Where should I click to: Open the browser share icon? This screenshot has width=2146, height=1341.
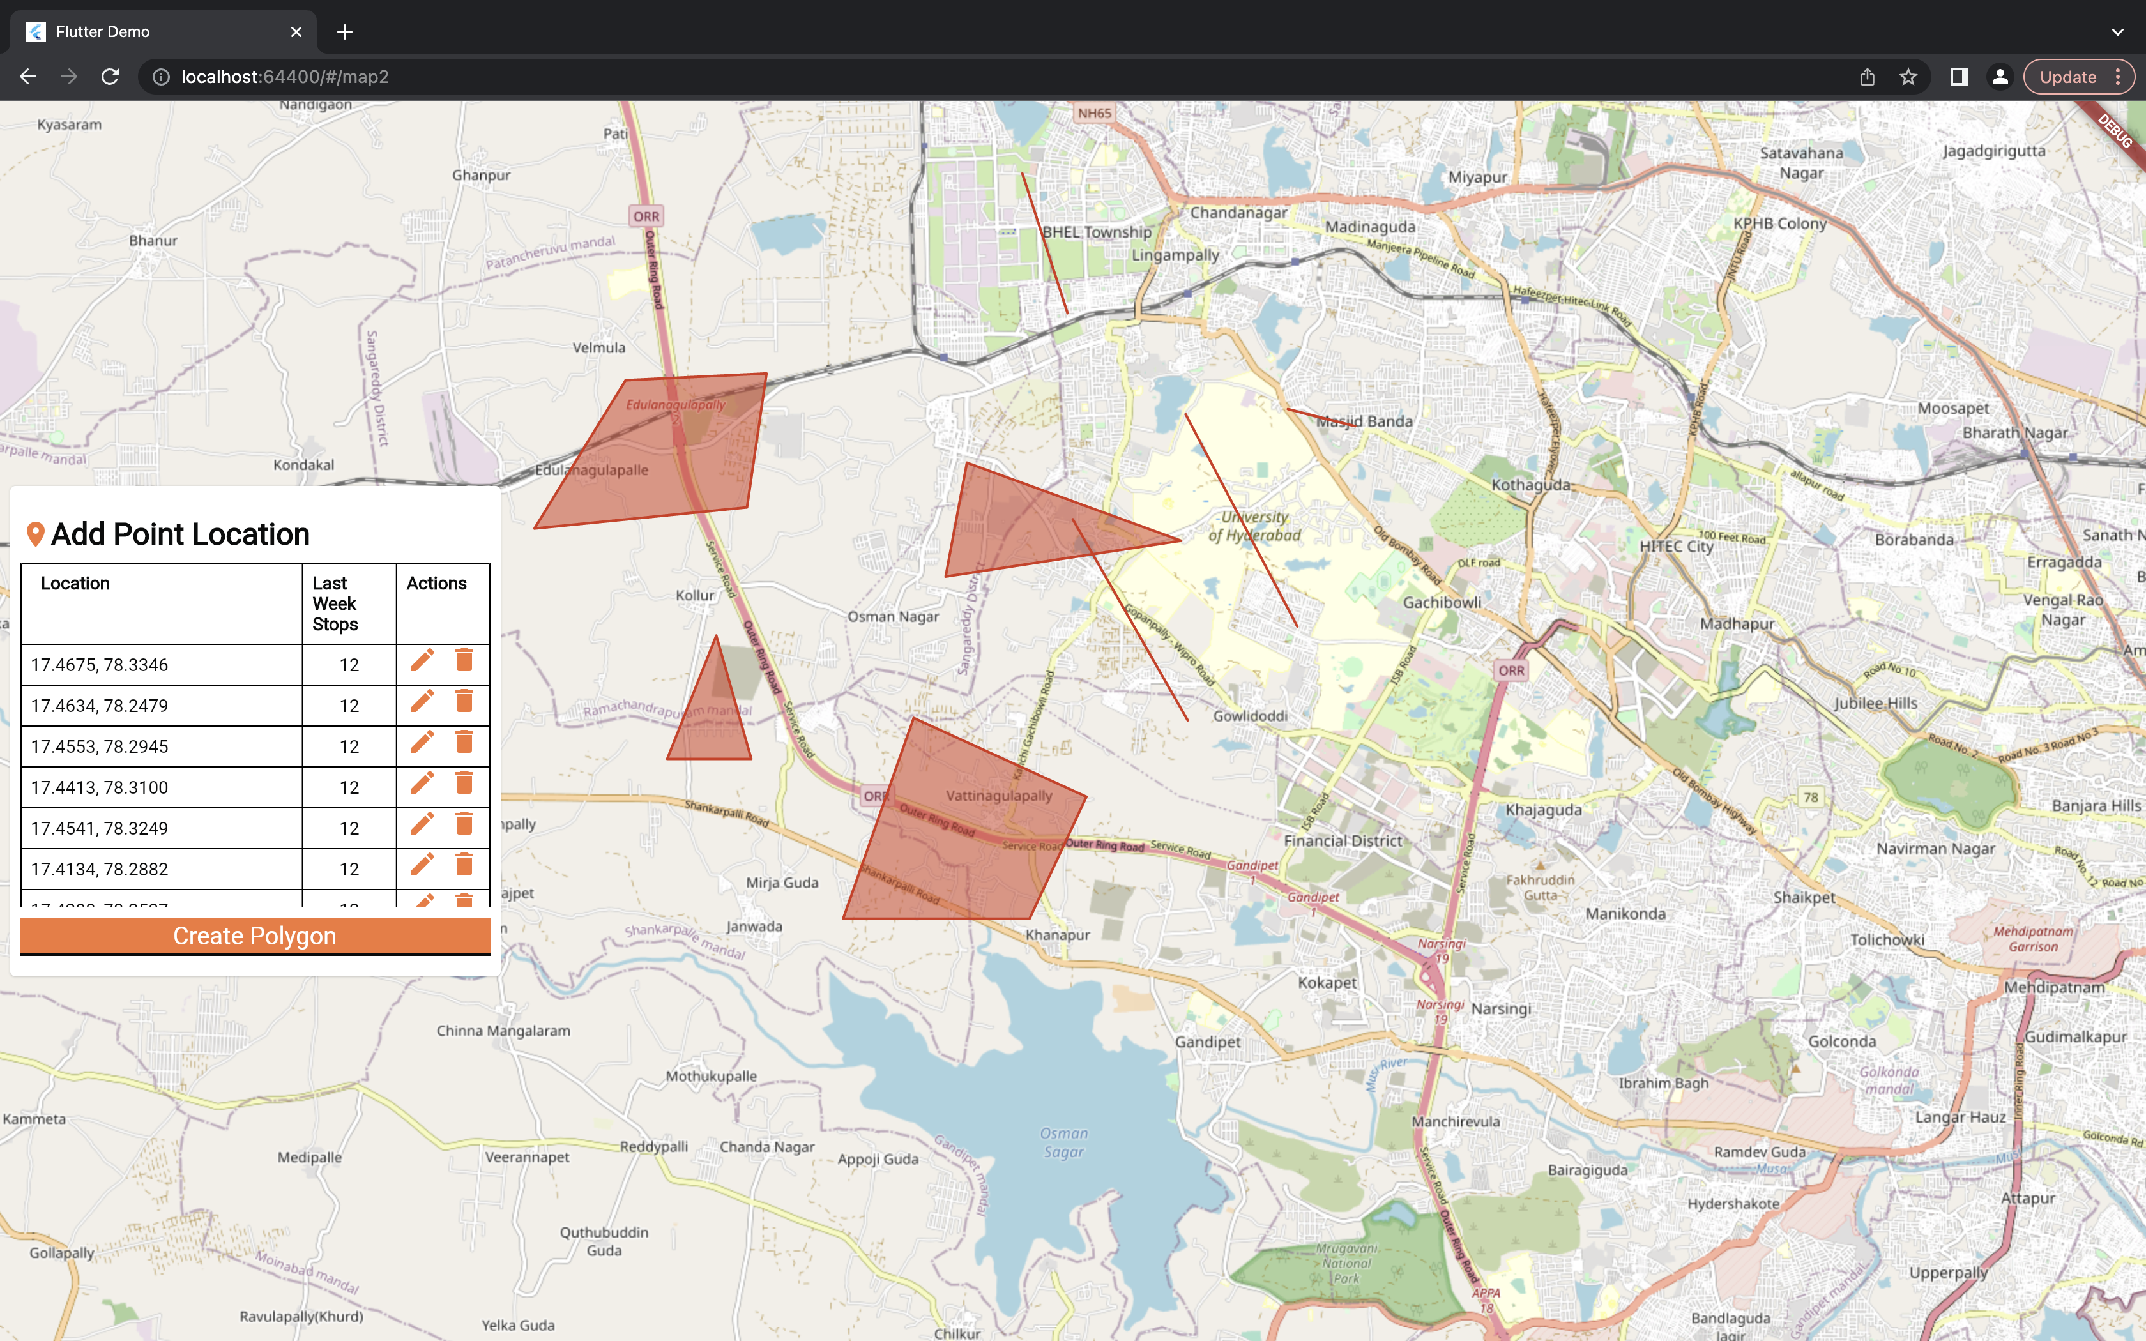(x=1868, y=77)
